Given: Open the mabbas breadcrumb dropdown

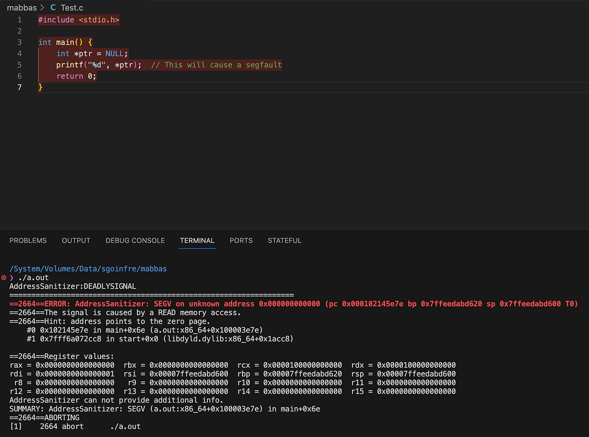Looking at the screenshot, I should tap(22, 7).
